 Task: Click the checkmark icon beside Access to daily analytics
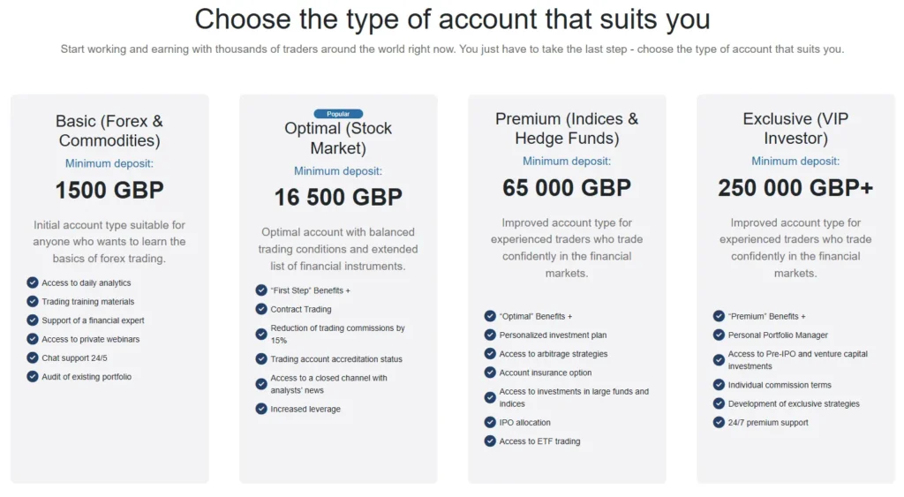[33, 283]
